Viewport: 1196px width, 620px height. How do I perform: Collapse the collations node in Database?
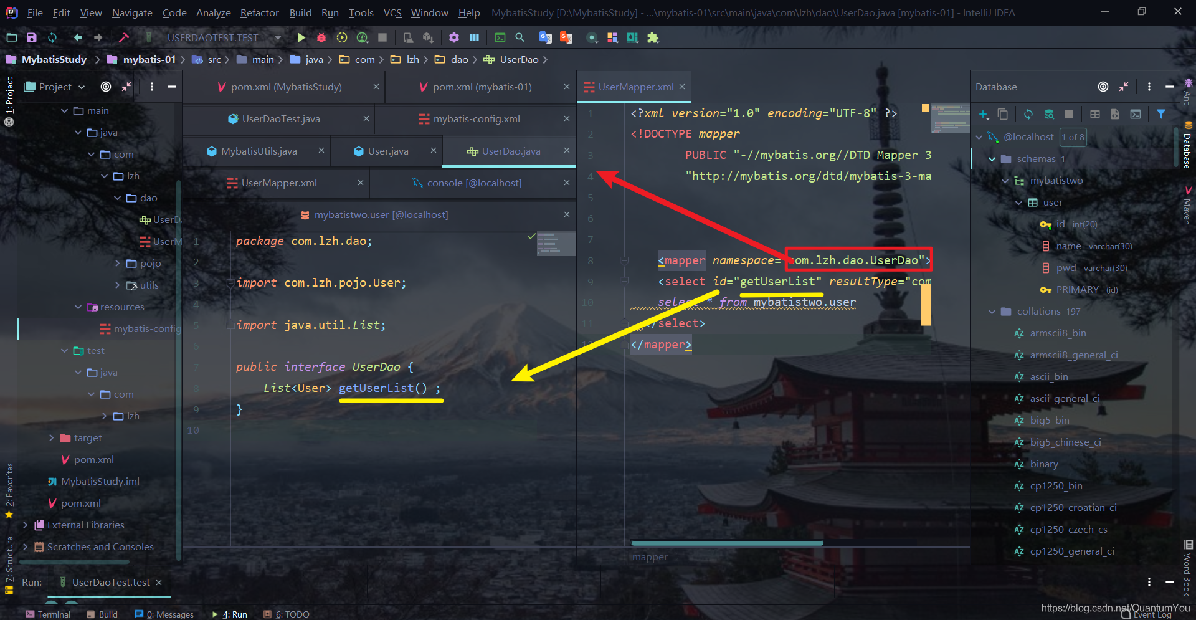coord(992,312)
